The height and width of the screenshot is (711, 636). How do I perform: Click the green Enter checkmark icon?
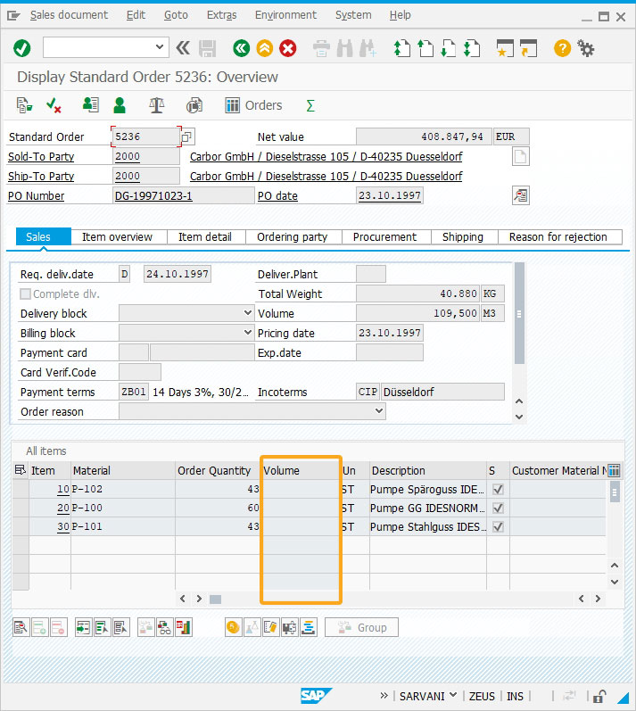pyautogui.click(x=21, y=48)
